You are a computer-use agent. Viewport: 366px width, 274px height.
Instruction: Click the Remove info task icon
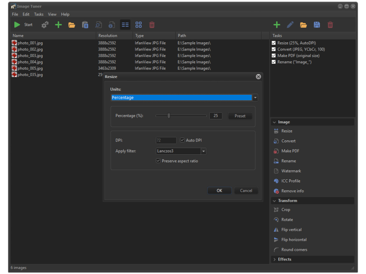point(276,191)
